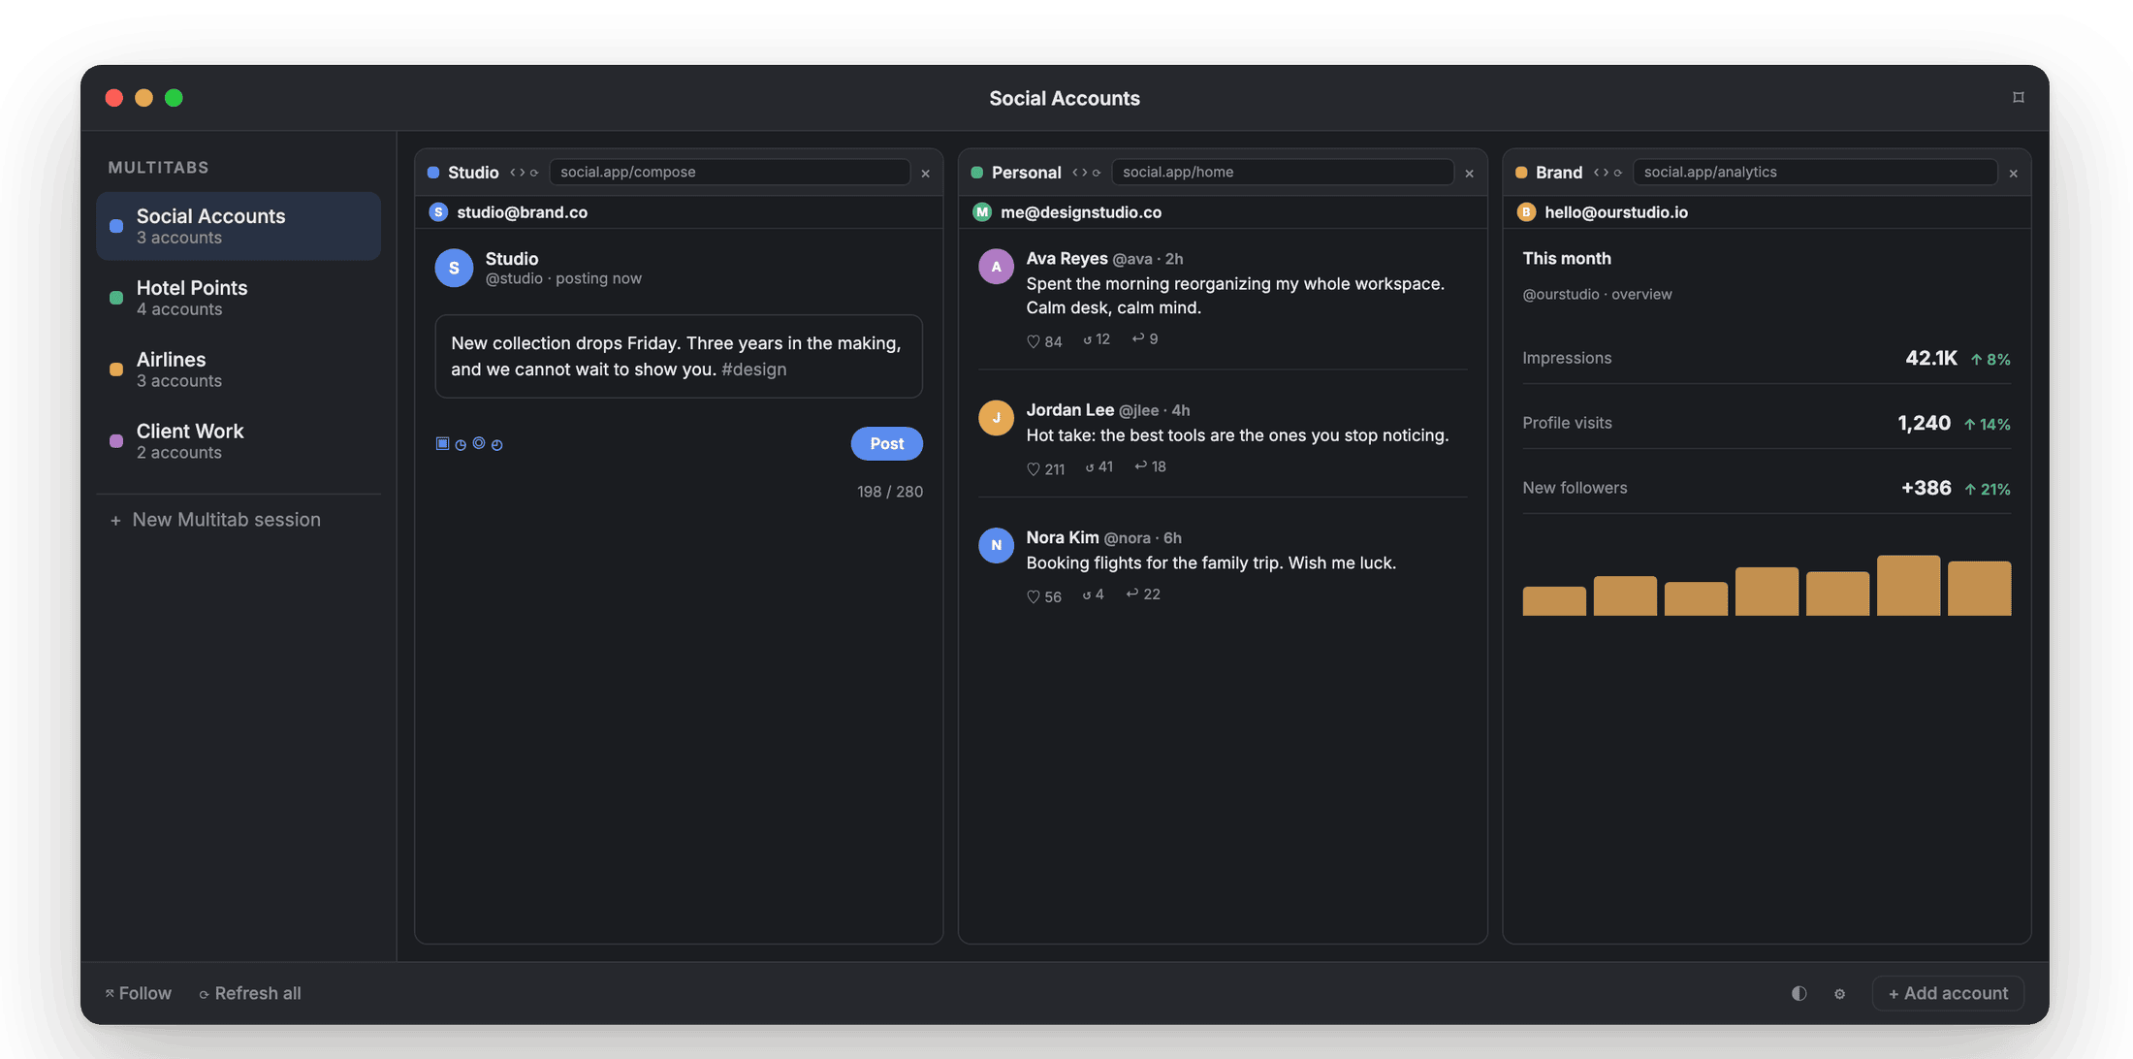This screenshot has height=1059, width=2133.
Task: Reload the Personal pane
Action: tap(1097, 173)
